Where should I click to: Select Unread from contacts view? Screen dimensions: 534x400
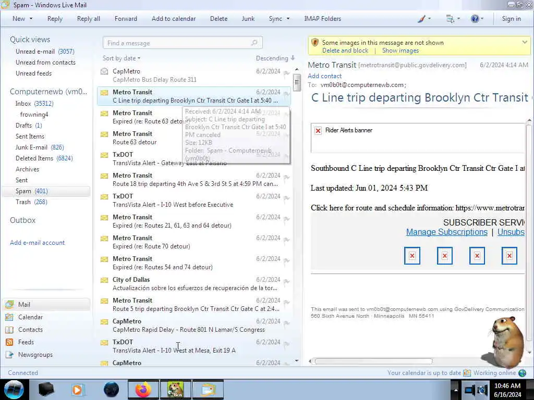pyautogui.click(x=45, y=63)
